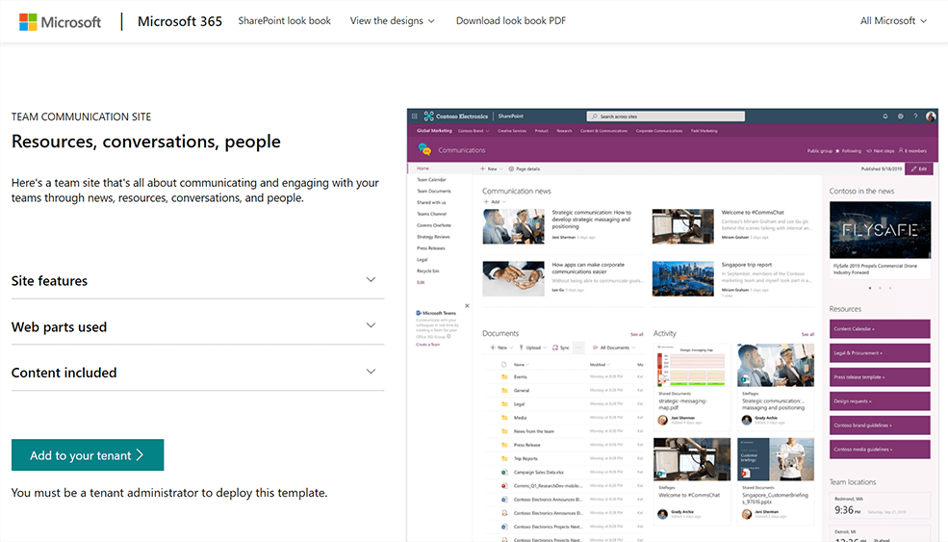This screenshot has width=948, height=542.
Task: Expand the Content included section
Action: pos(197,373)
